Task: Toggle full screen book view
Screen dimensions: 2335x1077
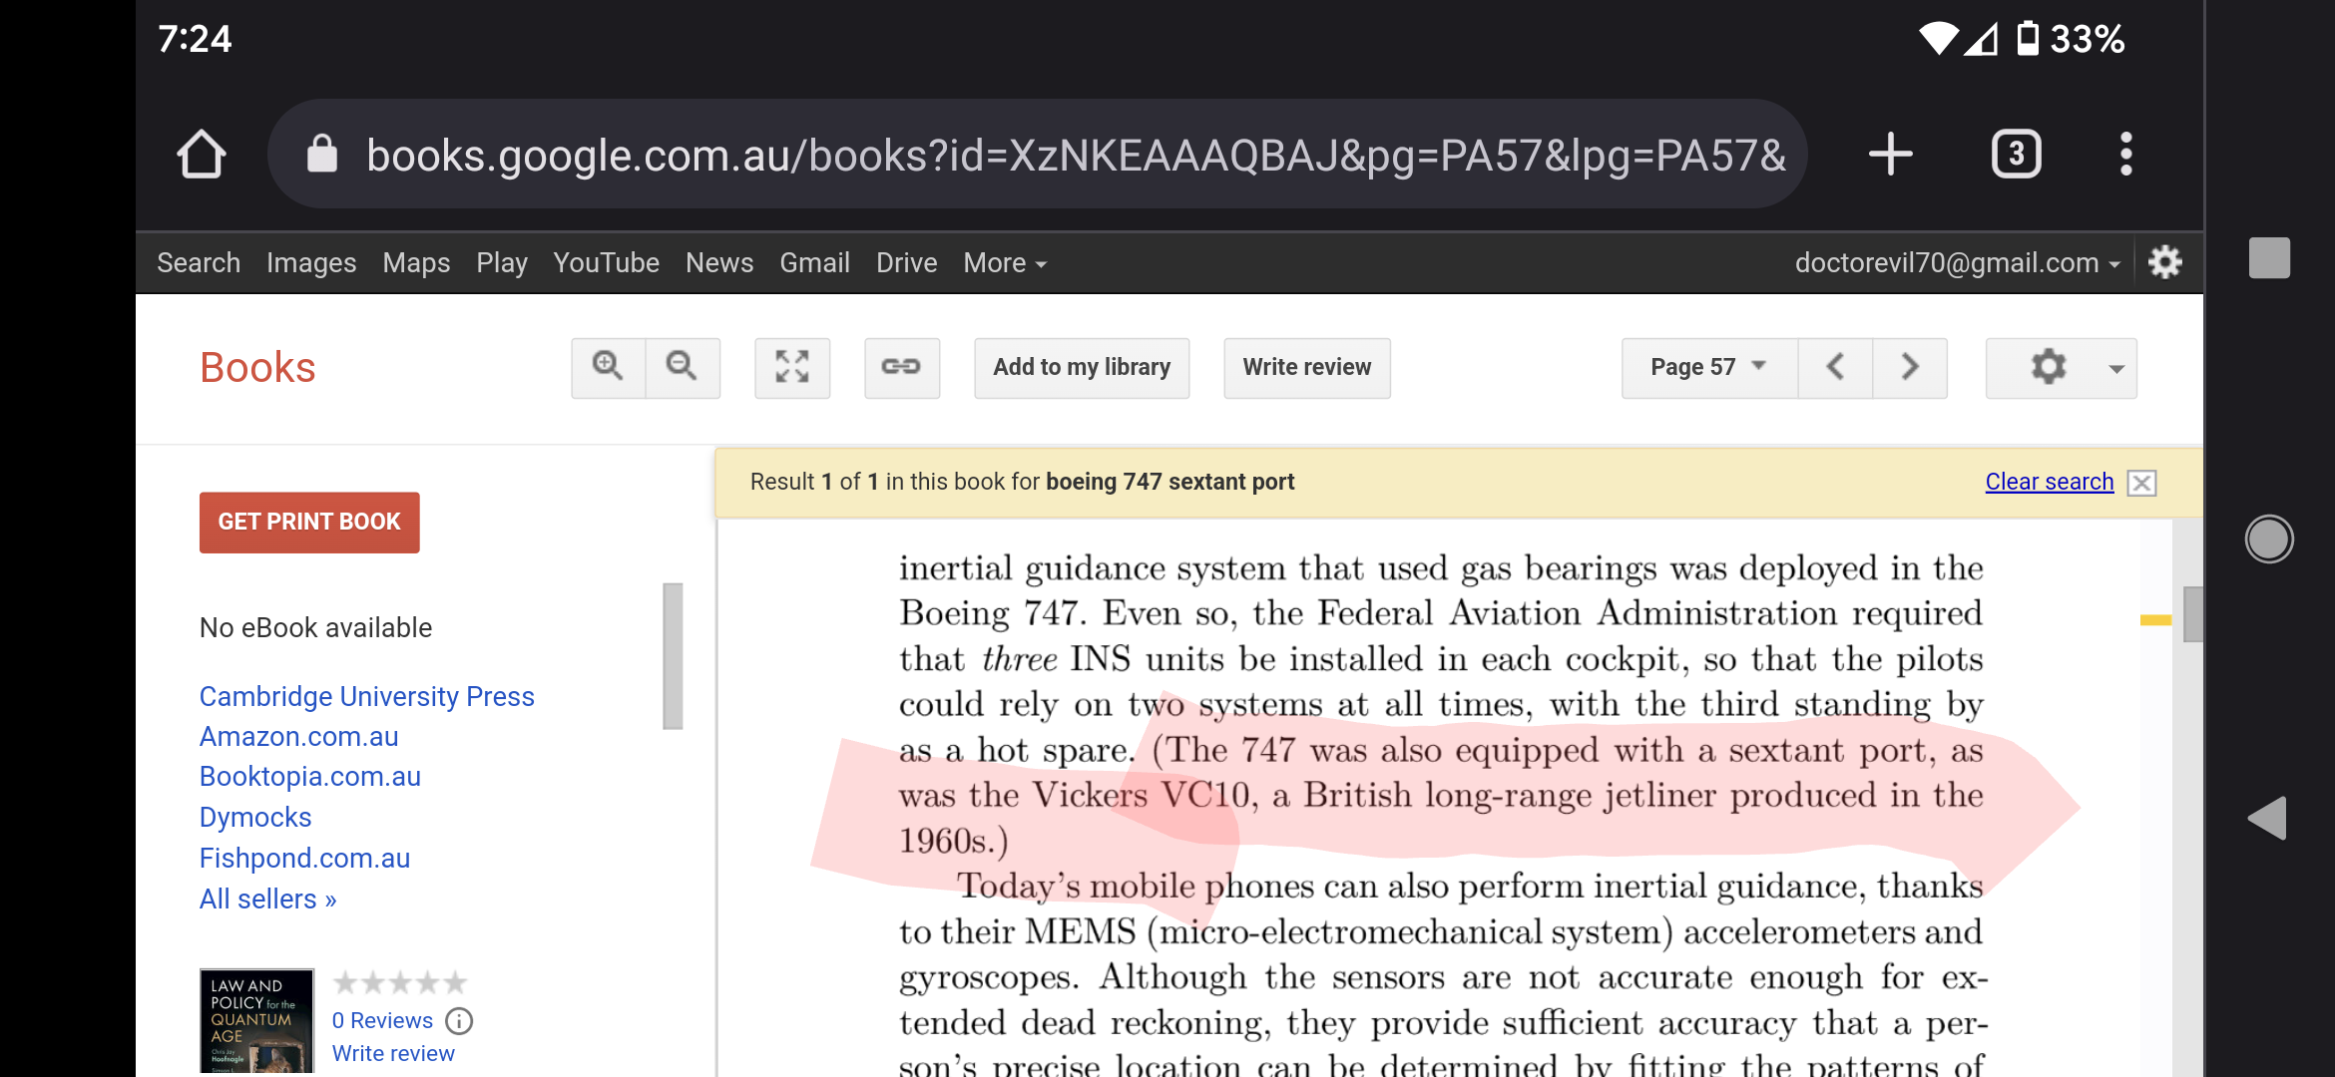Action: (x=792, y=367)
